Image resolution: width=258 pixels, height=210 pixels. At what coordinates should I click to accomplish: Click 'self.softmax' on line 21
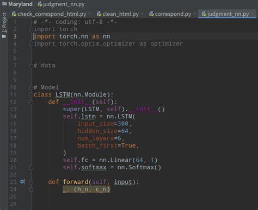[x=84, y=167]
